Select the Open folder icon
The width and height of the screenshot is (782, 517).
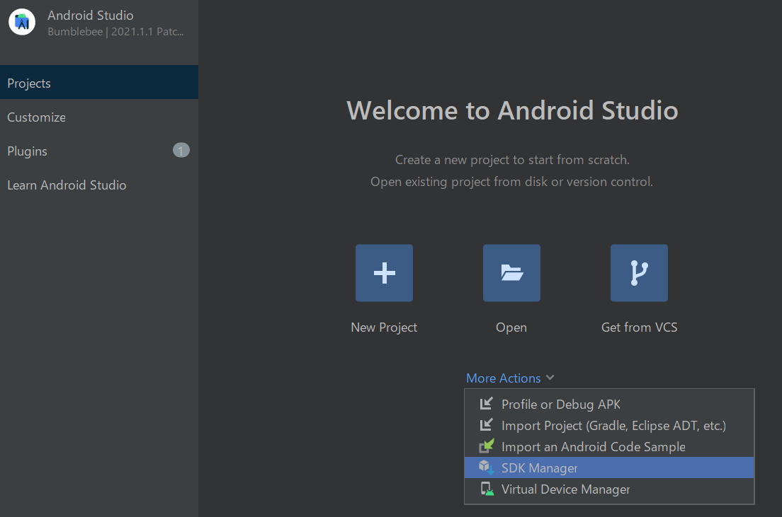(511, 272)
